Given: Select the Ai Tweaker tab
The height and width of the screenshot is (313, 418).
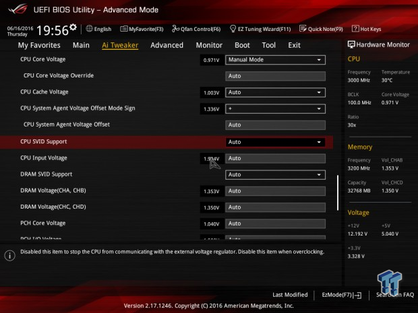Looking at the screenshot, I should [120, 45].
